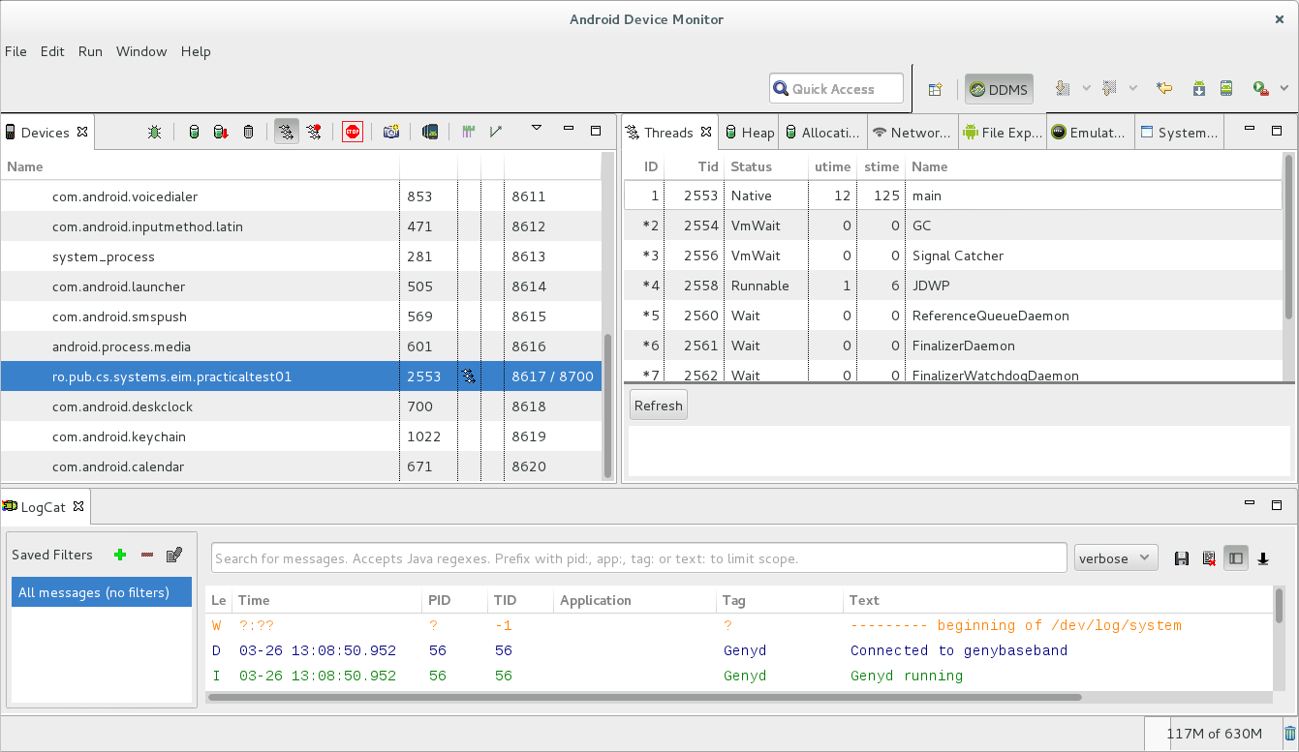Toggle the Update Threads button in Devices toolbar
This screenshot has height=752, width=1299.
[x=286, y=132]
